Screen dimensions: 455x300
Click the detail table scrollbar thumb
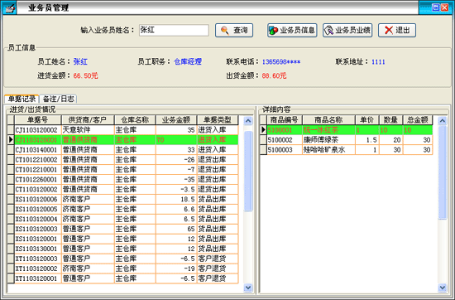tap(443, 172)
